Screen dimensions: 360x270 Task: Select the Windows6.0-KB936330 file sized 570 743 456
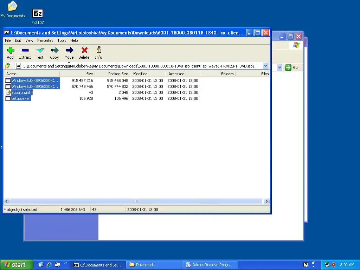35,86
